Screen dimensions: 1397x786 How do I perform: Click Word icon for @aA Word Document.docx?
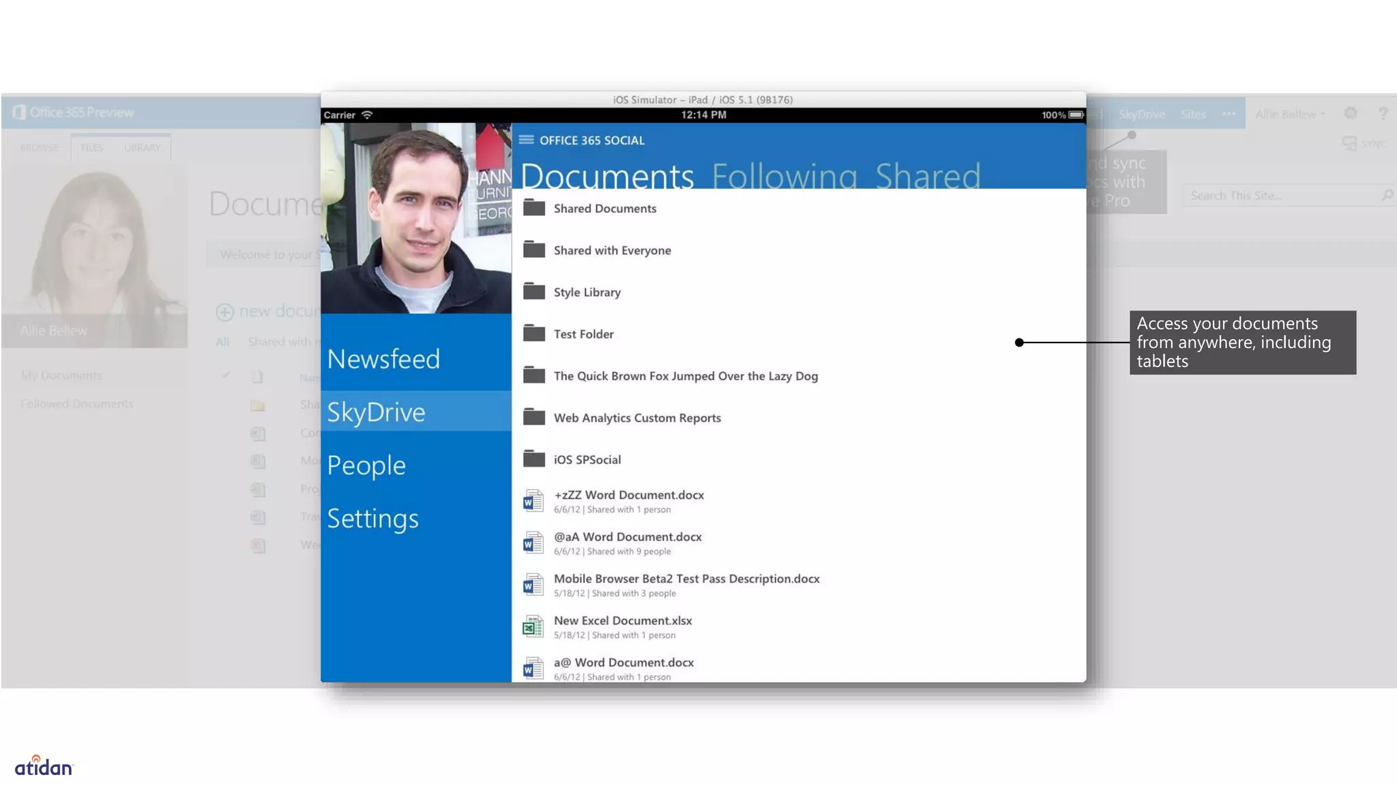pos(533,543)
